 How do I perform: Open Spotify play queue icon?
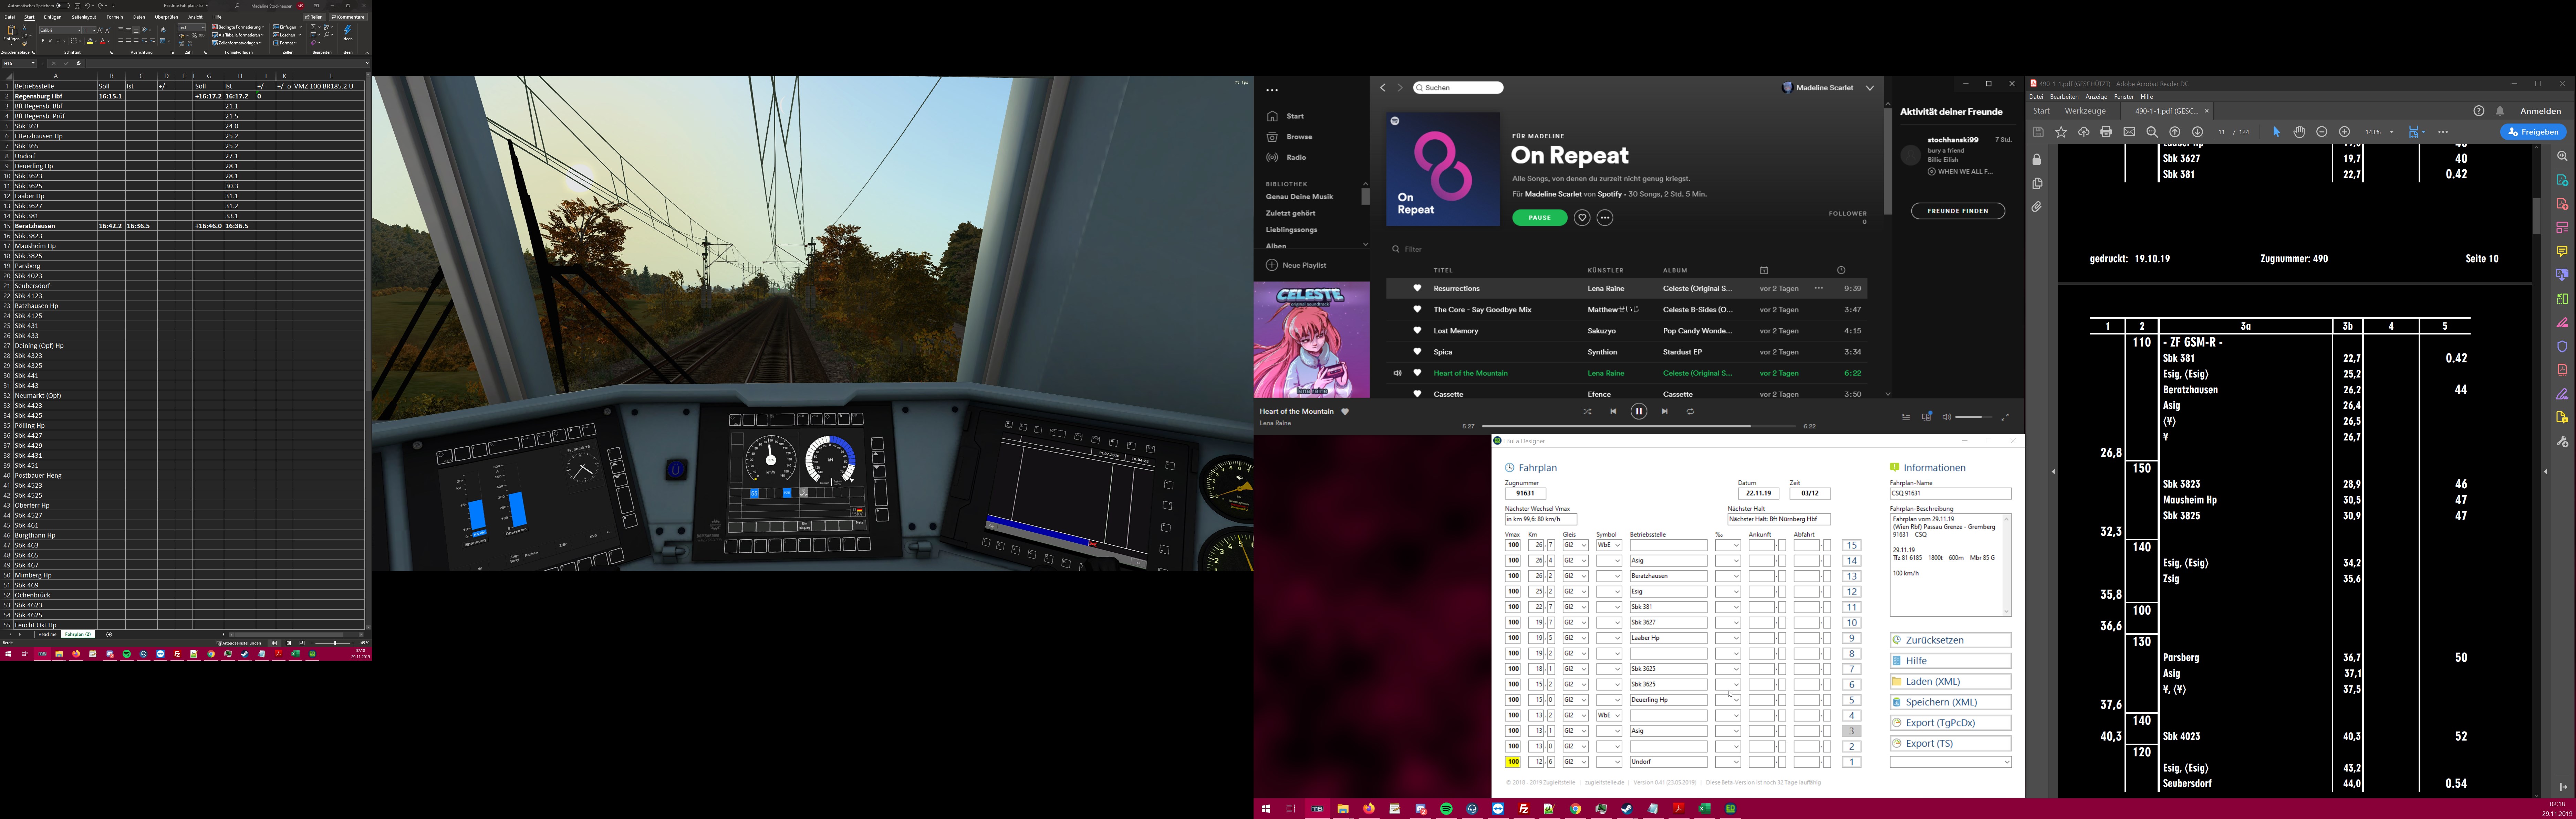(x=1906, y=417)
